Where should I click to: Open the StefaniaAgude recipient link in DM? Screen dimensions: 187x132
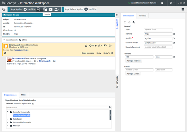coord(45,61)
